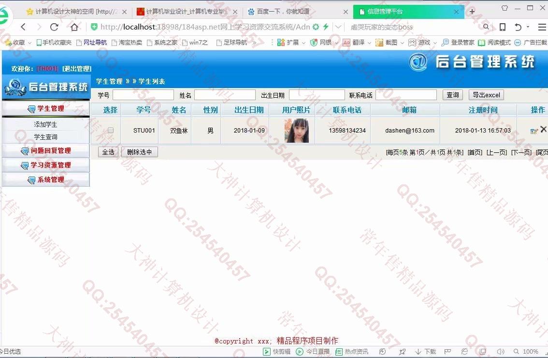Go to 首页 first page link
The image size is (548, 358).
[x=475, y=152]
